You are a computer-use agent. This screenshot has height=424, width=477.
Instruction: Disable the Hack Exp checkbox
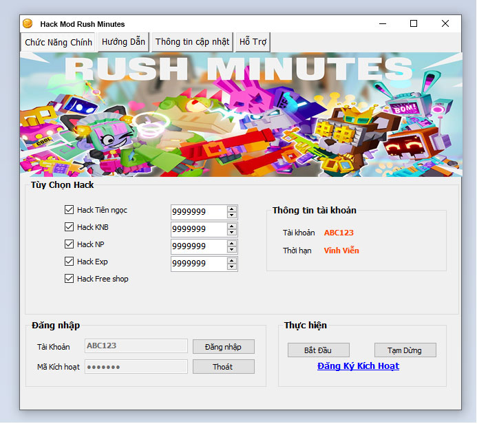coord(69,262)
